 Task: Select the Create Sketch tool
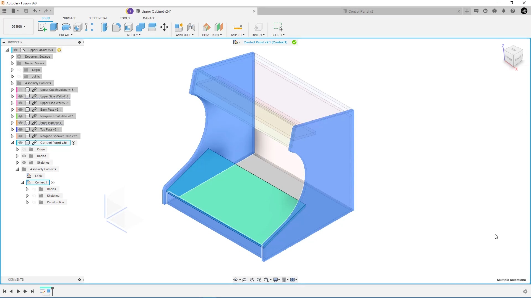(x=42, y=27)
